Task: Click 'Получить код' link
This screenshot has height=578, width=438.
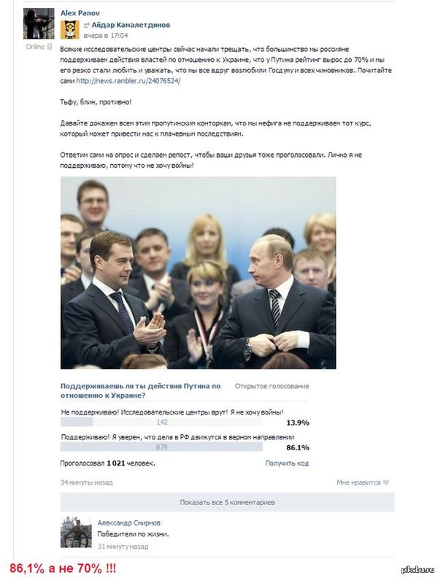Action: click(x=287, y=463)
